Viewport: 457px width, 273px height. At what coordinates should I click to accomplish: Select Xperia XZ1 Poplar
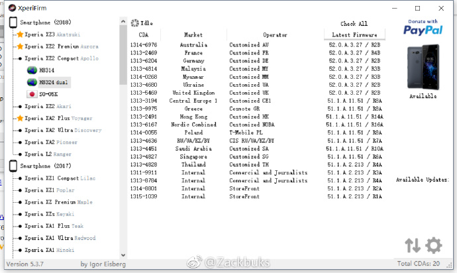tap(50, 190)
